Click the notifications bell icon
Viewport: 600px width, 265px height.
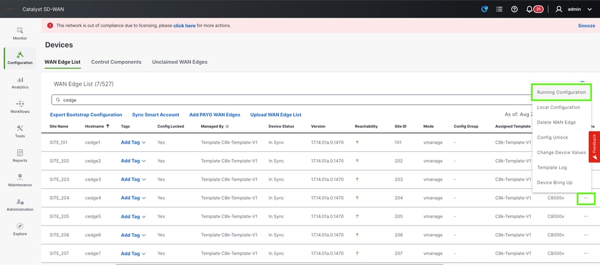(530, 9)
